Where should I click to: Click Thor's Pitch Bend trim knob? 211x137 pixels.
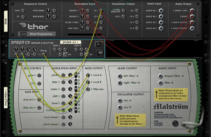pyautogui.click(x=49, y=11)
